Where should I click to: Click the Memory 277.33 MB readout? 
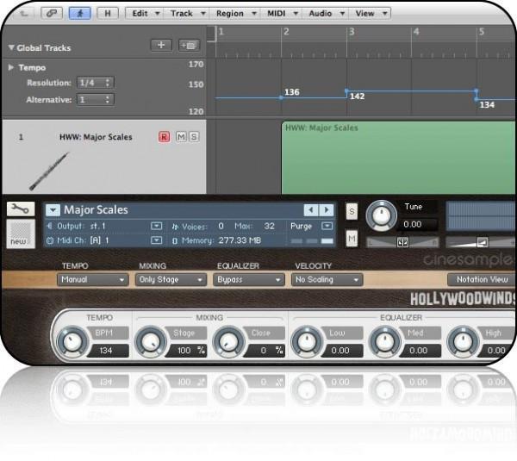[x=240, y=240]
